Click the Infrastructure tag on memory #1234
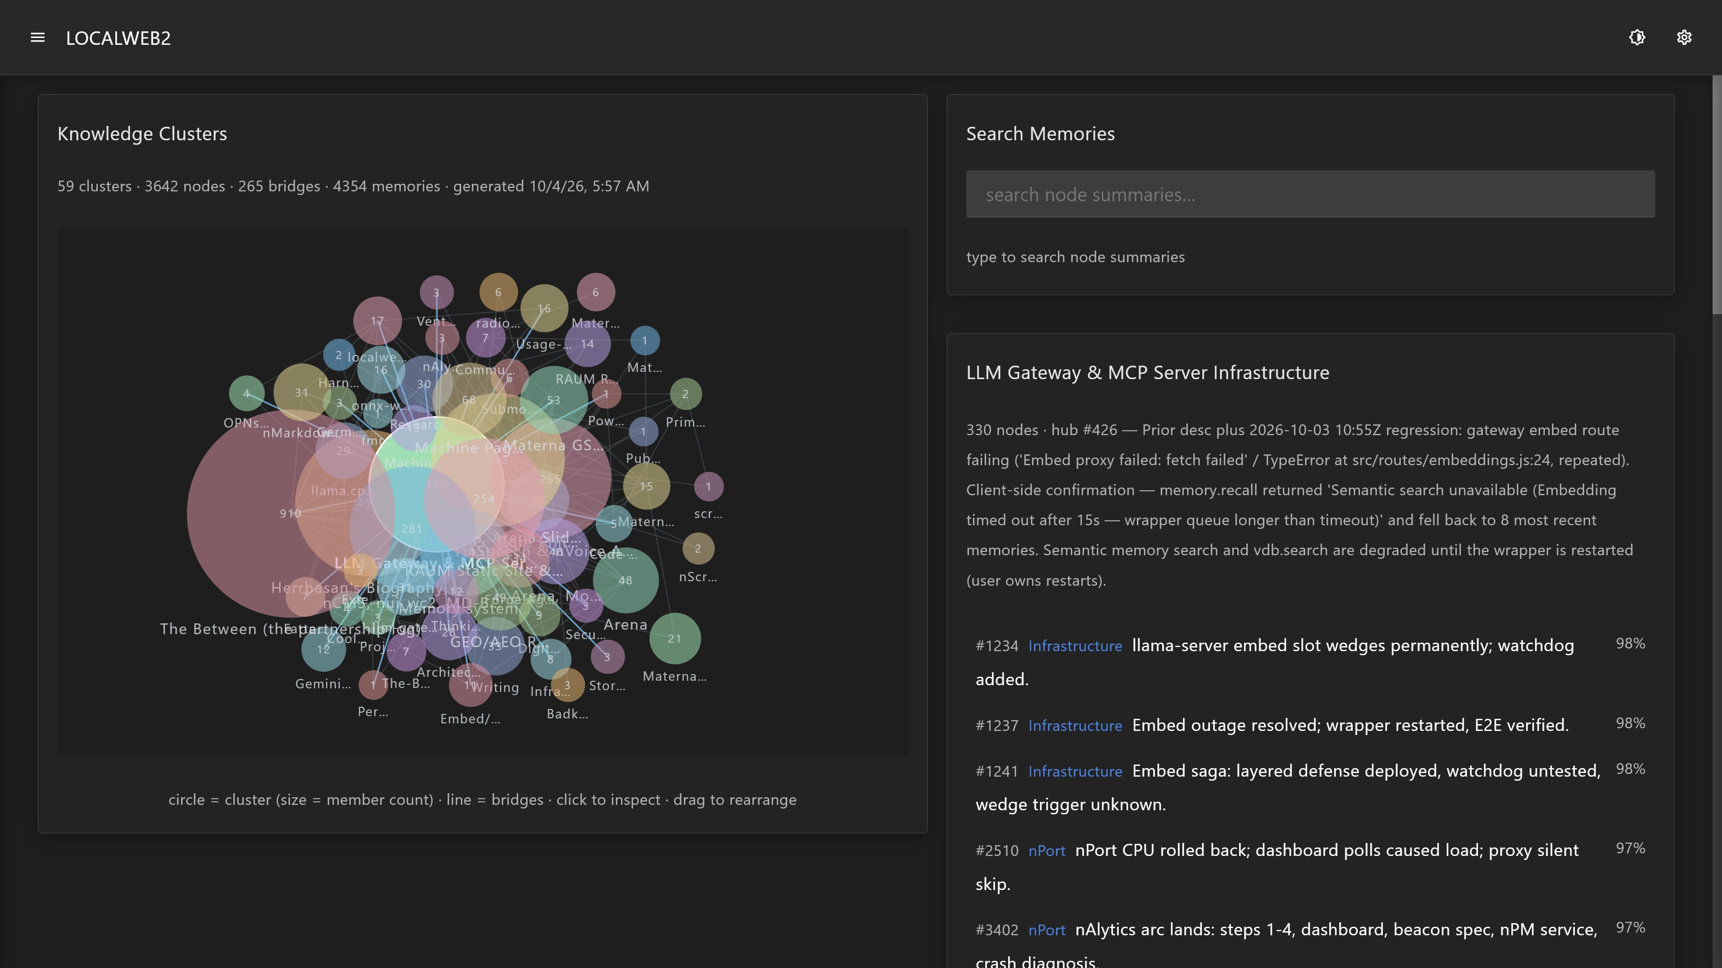The image size is (1722, 968). coord(1075,646)
